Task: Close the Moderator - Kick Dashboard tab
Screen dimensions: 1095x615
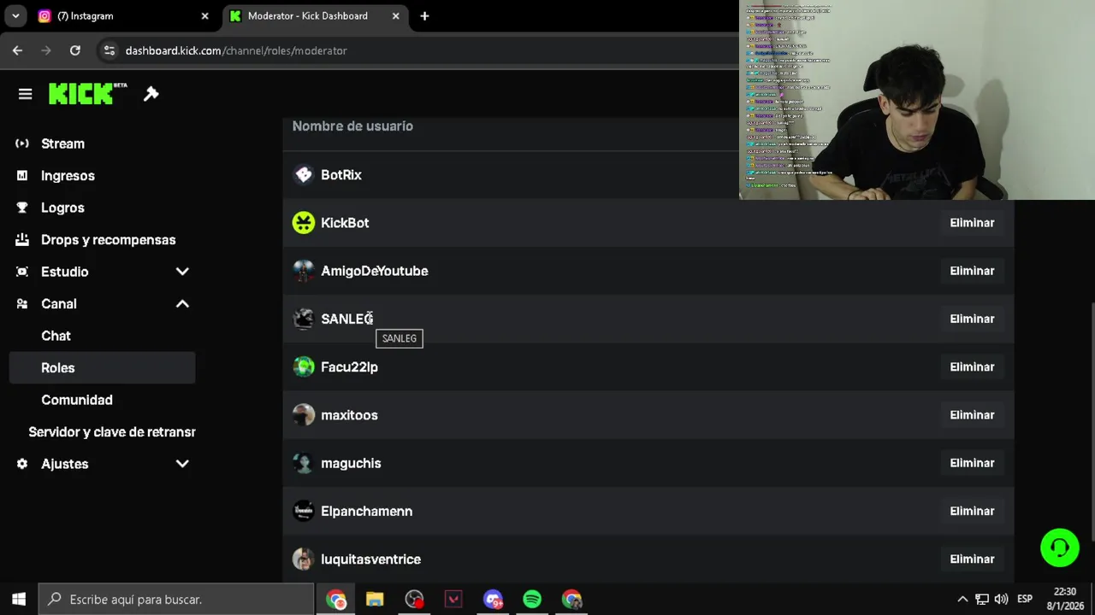Action: 395,16
